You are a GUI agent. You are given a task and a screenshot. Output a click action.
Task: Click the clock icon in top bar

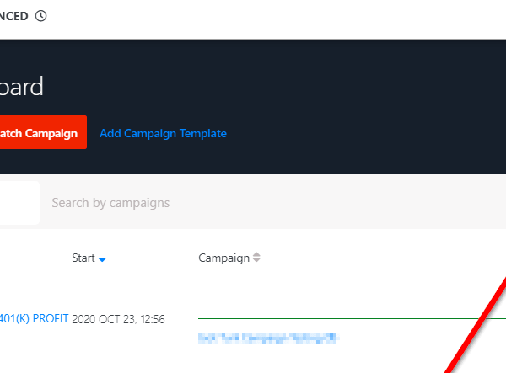point(41,16)
